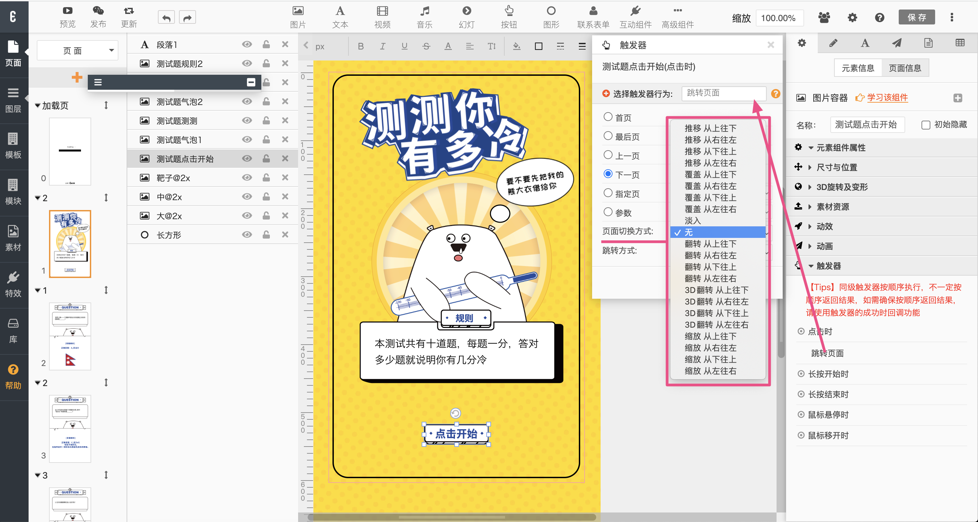
Task: Open the 素材 materials sidebar panel
Action: click(13, 238)
